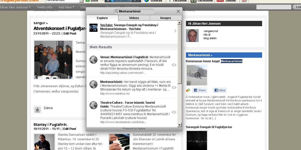The height and width of the screenshot is (150, 301).
Task: Expand the Add New menu
Action: click(x=66, y=7)
